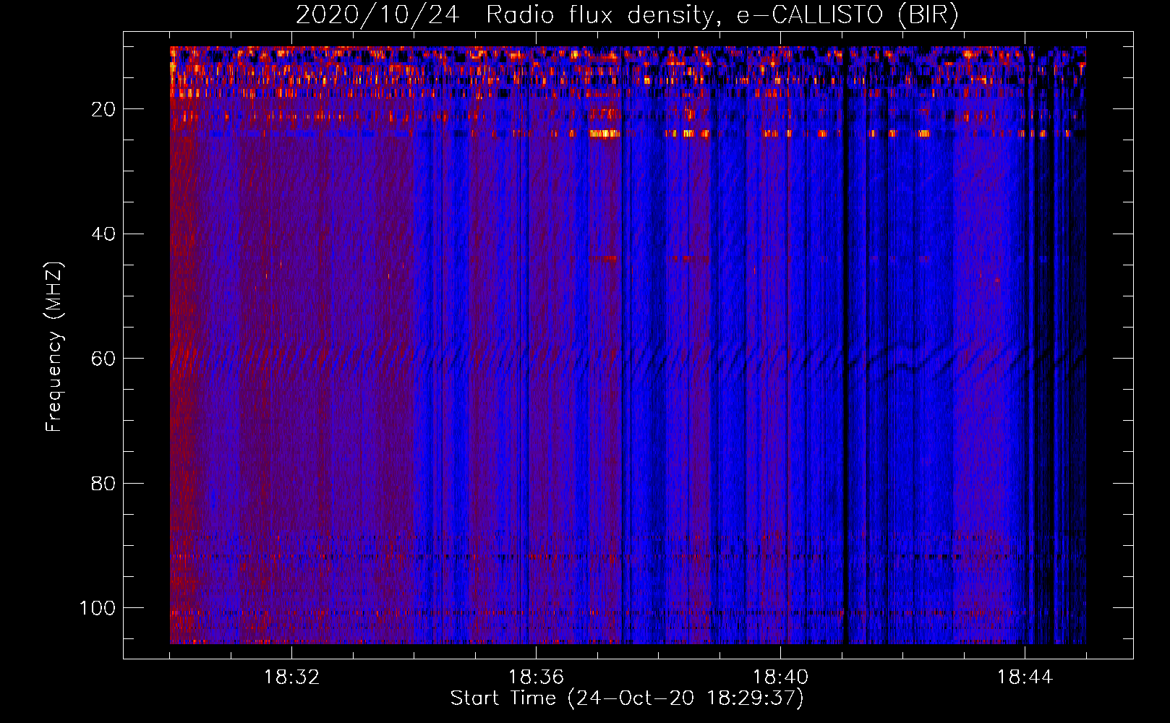Click the '20' frequency tick label

pyautogui.click(x=103, y=109)
